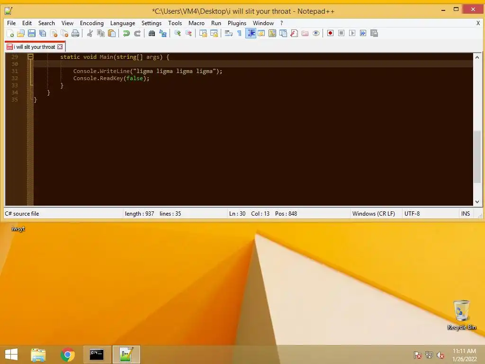Open the Edit menu
Viewport: 485px width, 364px height.
pos(27,23)
